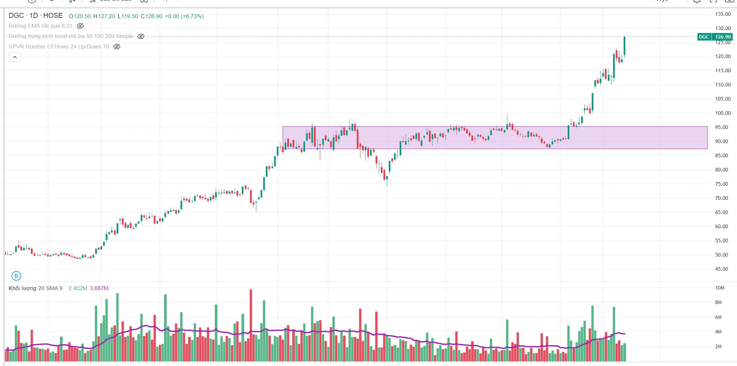This screenshot has width=737, height=366.
Task: Show the hidden EMA 8 21 crossover indicator
Action: coord(80,26)
